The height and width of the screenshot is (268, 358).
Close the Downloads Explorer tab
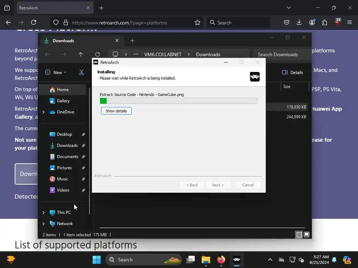pos(117,40)
